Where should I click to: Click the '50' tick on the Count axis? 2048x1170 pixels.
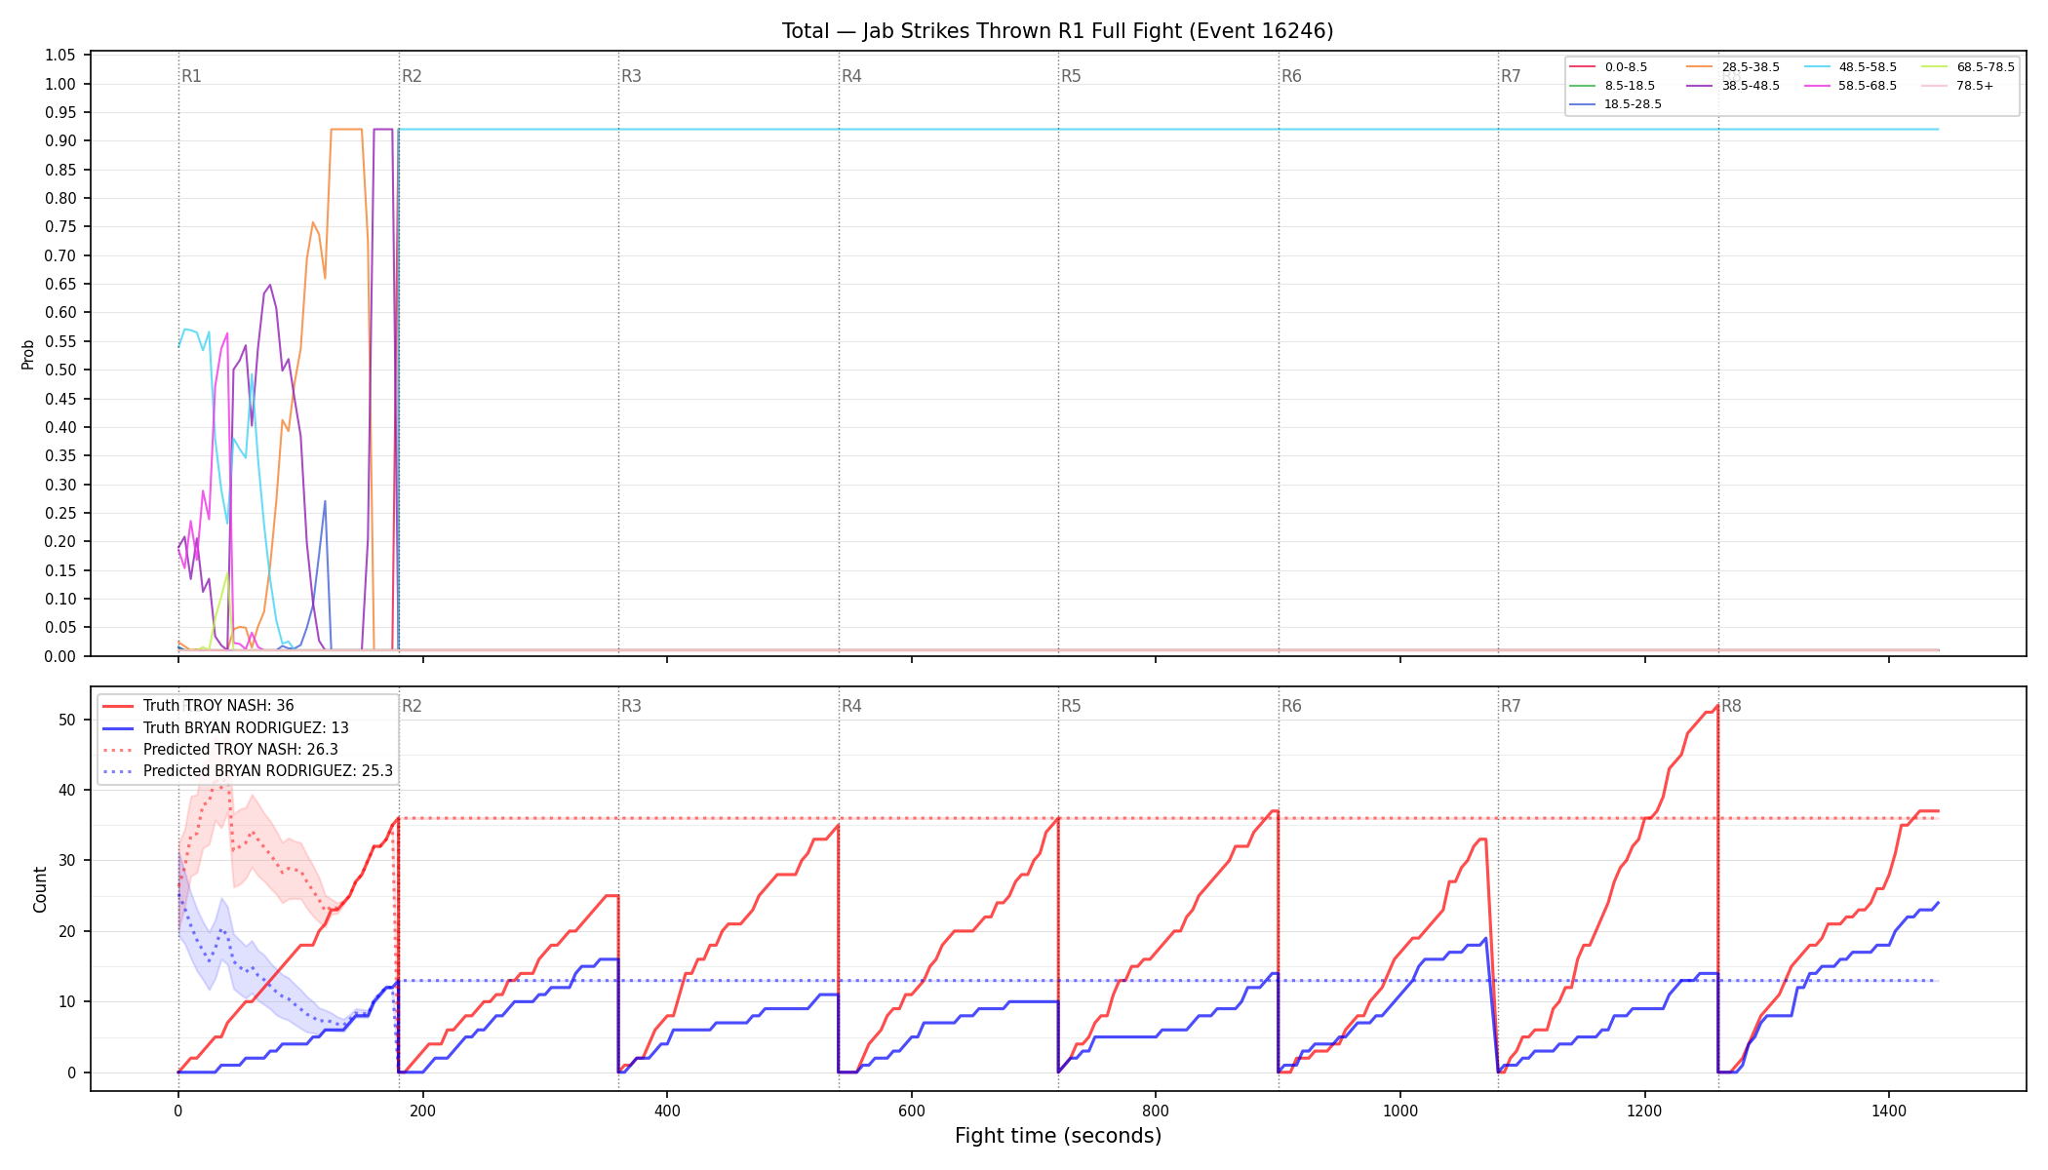pos(68,720)
